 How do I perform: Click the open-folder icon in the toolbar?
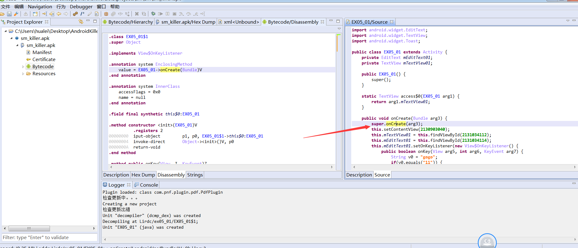pos(2,14)
